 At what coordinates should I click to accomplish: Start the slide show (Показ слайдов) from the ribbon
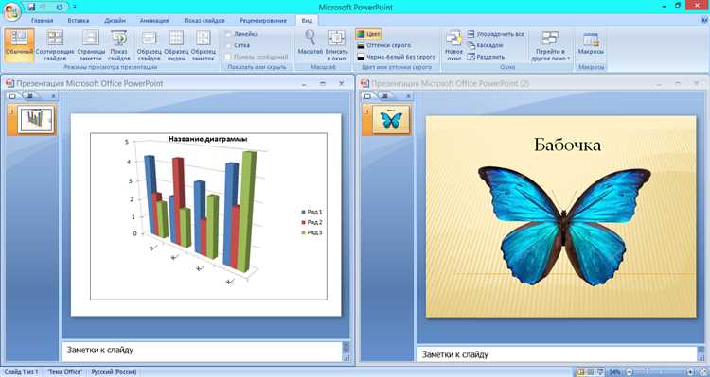point(119,45)
